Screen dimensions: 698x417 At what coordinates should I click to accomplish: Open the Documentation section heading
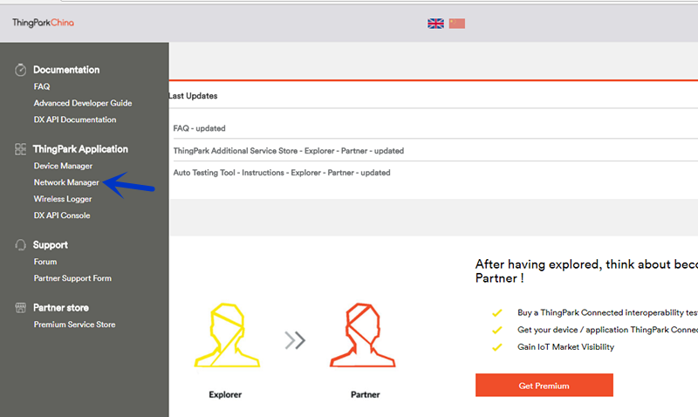[66, 70]
